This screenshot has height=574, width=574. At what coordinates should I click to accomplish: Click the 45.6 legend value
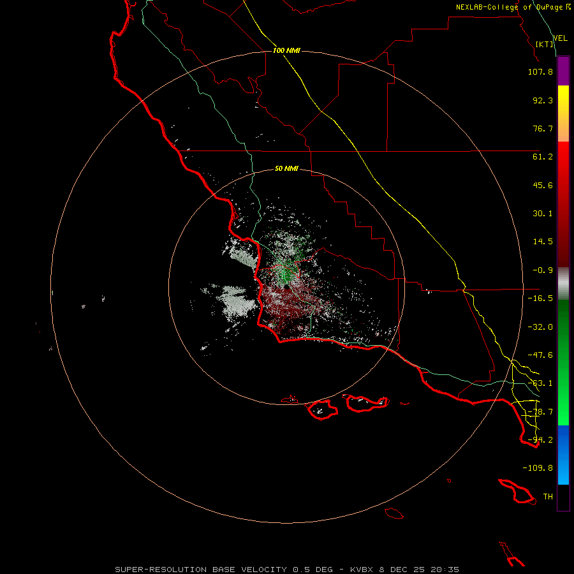[543, 185]
